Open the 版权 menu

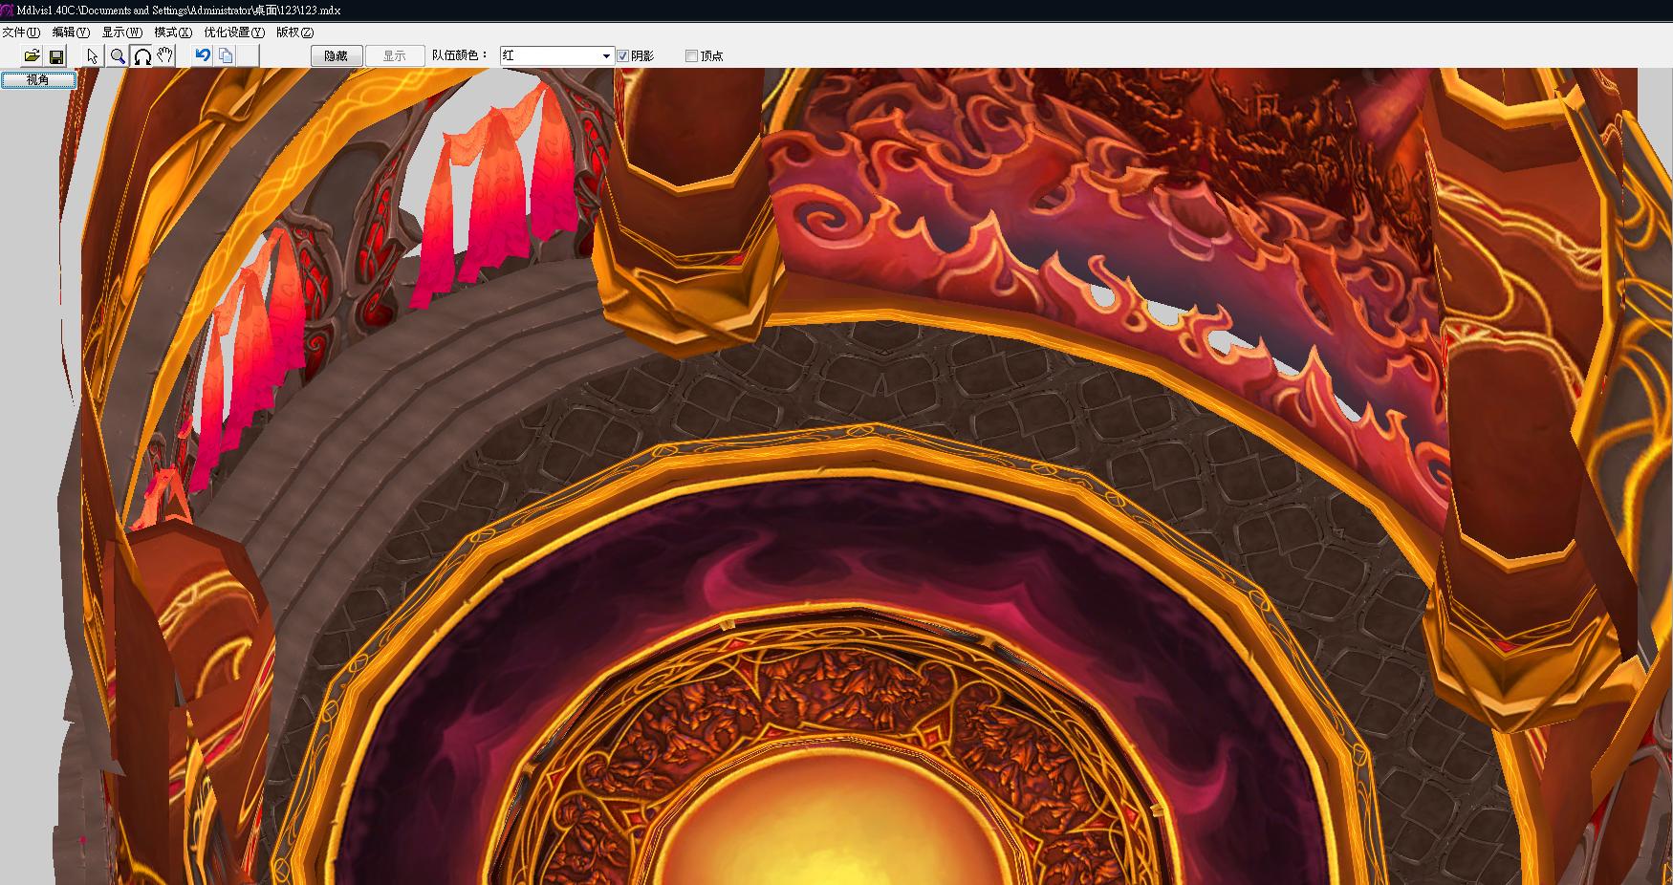pos(294,32)
